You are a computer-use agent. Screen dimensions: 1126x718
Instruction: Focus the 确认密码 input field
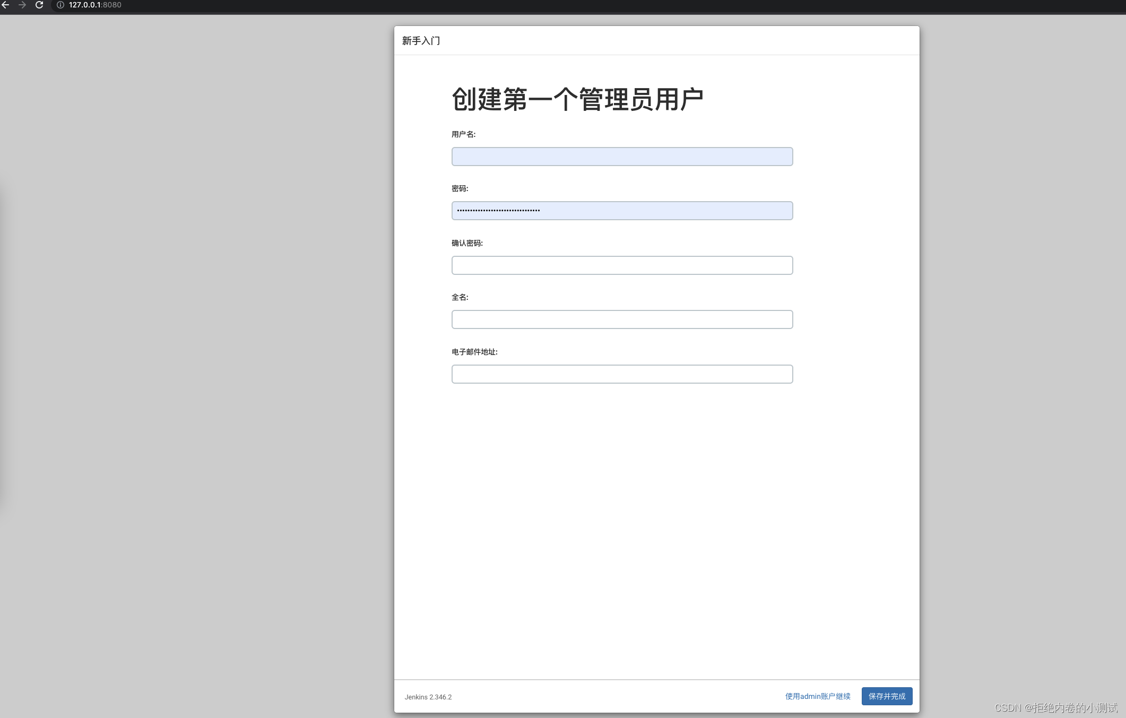(622, 265)
